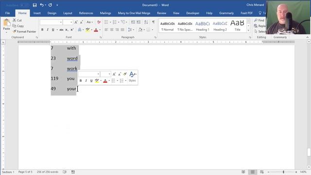Apply the Heading 1 style
The image size is (311, 175).
(x=203, y=26)
